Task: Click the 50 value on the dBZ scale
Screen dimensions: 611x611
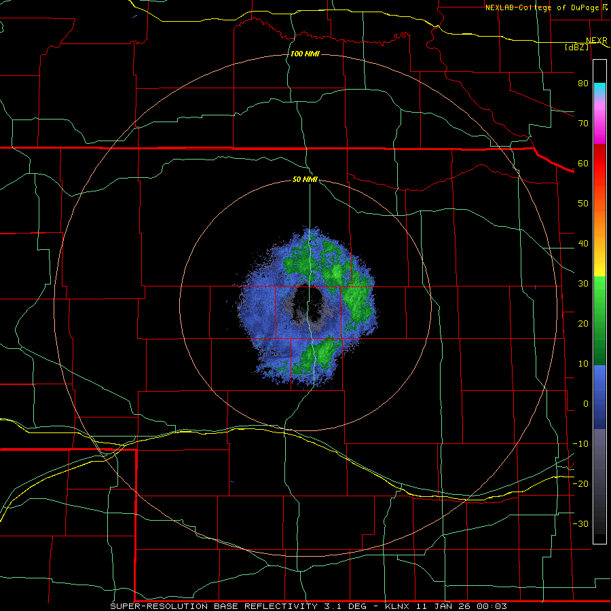Action: click(583, 204)
